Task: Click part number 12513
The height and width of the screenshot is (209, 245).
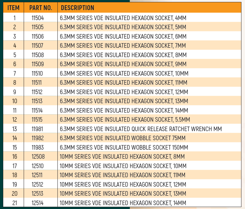Action: [x=38, y=194]
